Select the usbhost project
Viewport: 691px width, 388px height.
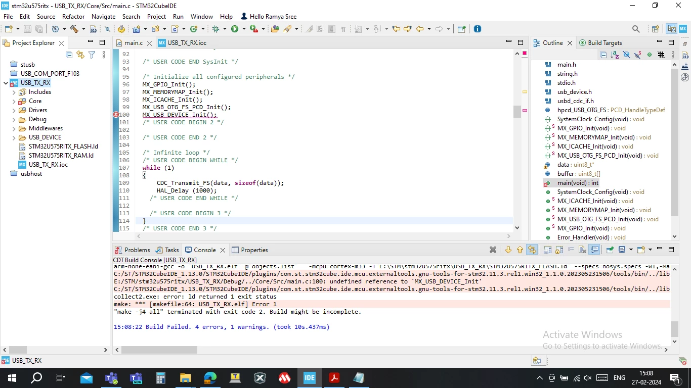click(31, 174)
